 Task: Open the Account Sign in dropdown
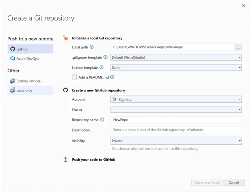(x=176, y=99)
